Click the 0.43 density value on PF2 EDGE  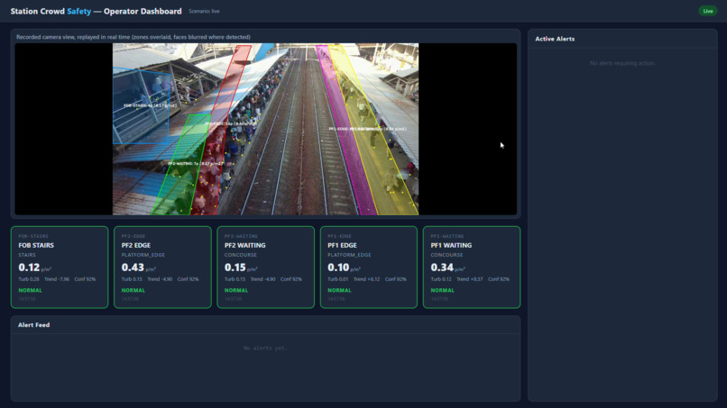133,267
